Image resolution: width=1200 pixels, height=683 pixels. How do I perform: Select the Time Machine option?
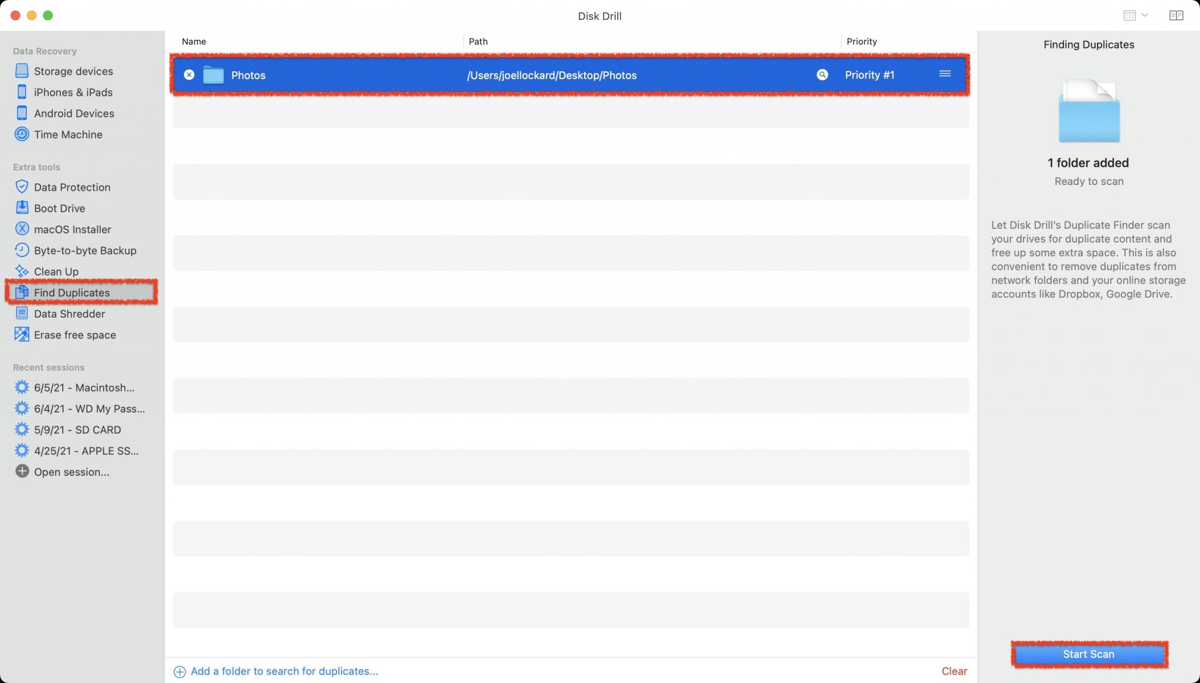click(x=67, y=134)
